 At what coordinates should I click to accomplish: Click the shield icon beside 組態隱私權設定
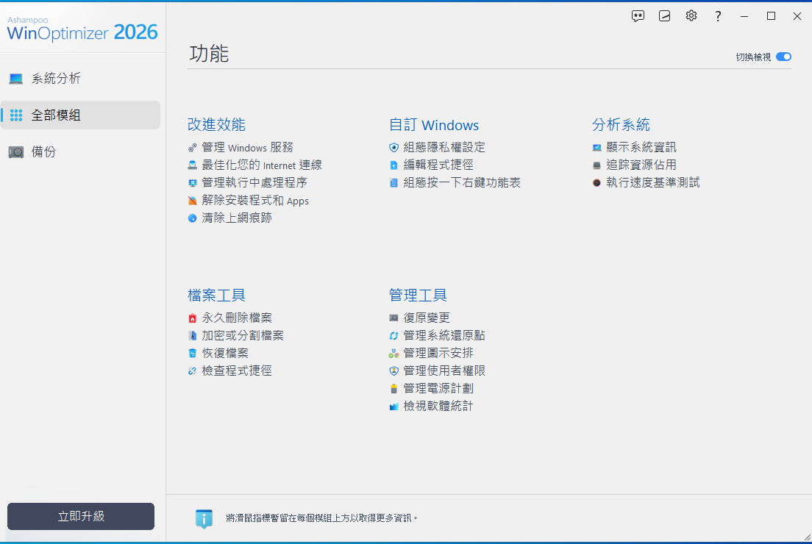coord(393,148)
